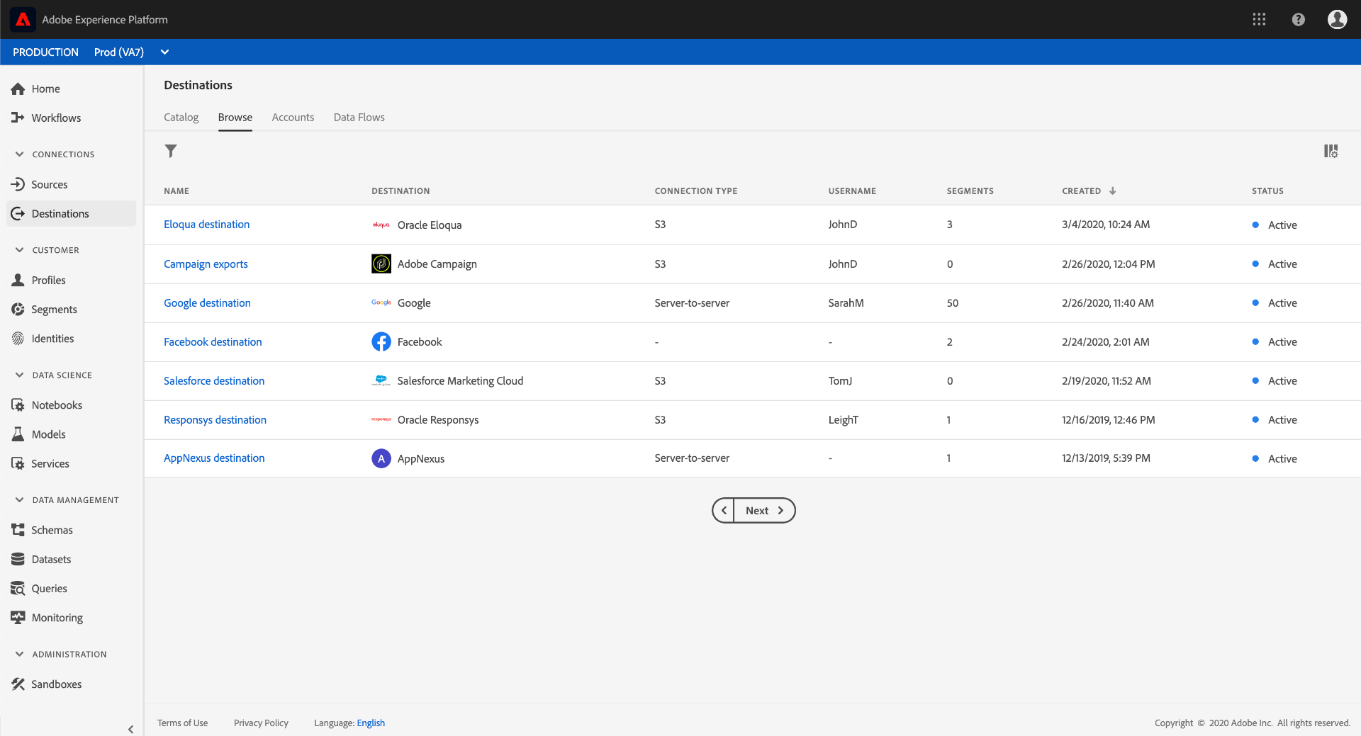
Task: Collapse the sidebar with bottom chevron
Action: point(130,729)
